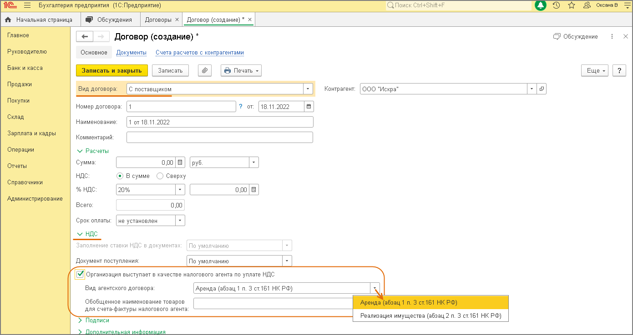The width and height of the screenshot is (633, 335).
Task: Open the Контрагент dropdown arrow
Action: pos(532,89)
